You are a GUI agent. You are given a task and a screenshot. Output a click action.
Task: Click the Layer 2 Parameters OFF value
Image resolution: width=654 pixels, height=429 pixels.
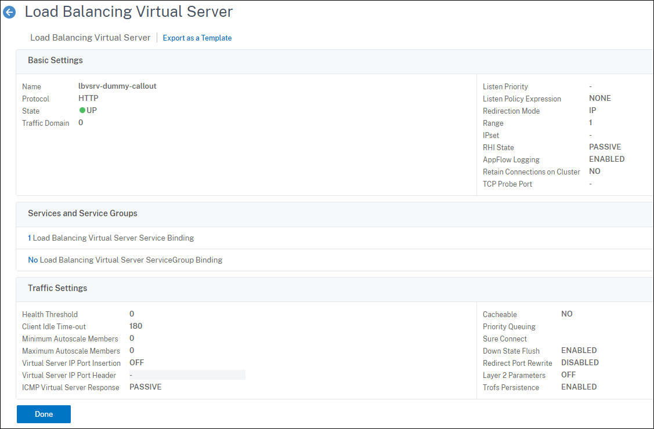pyautogui.click(x=568, y=375)
